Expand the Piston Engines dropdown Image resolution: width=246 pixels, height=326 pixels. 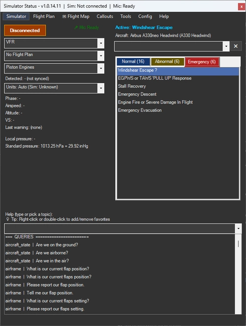pos(101,68)
